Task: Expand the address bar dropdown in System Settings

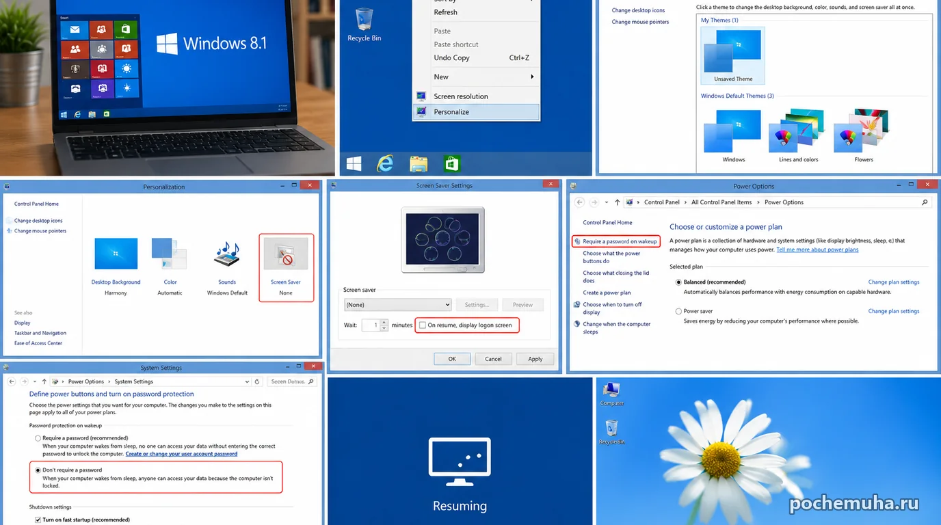Action: tap(247, 381)
